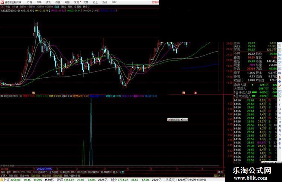Click the 沪深 index quote in status bar
The width and height of the screenshot is (282, 182).
pos(82,180)
